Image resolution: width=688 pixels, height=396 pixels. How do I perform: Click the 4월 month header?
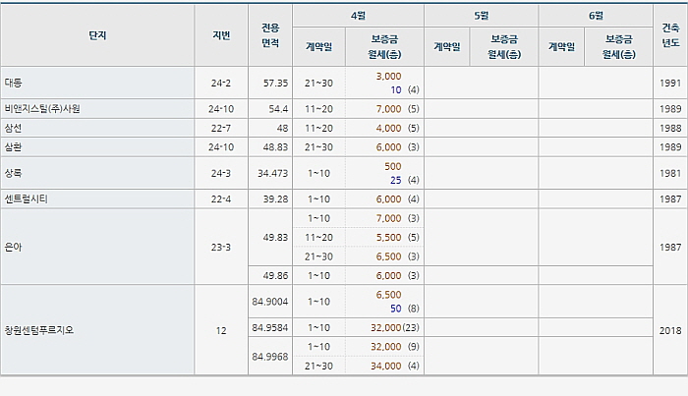[x=358, y=16]
